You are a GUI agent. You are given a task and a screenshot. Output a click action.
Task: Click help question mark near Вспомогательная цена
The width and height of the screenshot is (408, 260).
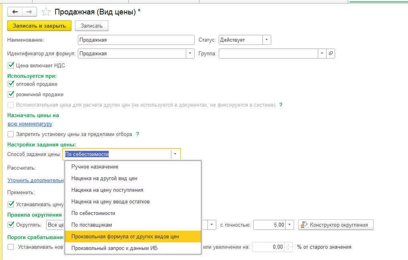(x=281, y=105)
